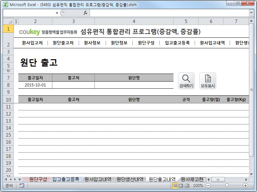Click the 원사입고처 navigation link
This screenshot has height=192, width=257.
[x=32, y=43]
